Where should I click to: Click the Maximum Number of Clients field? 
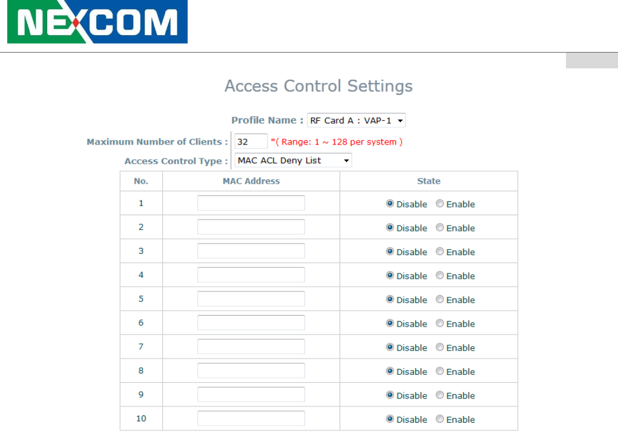251,141
